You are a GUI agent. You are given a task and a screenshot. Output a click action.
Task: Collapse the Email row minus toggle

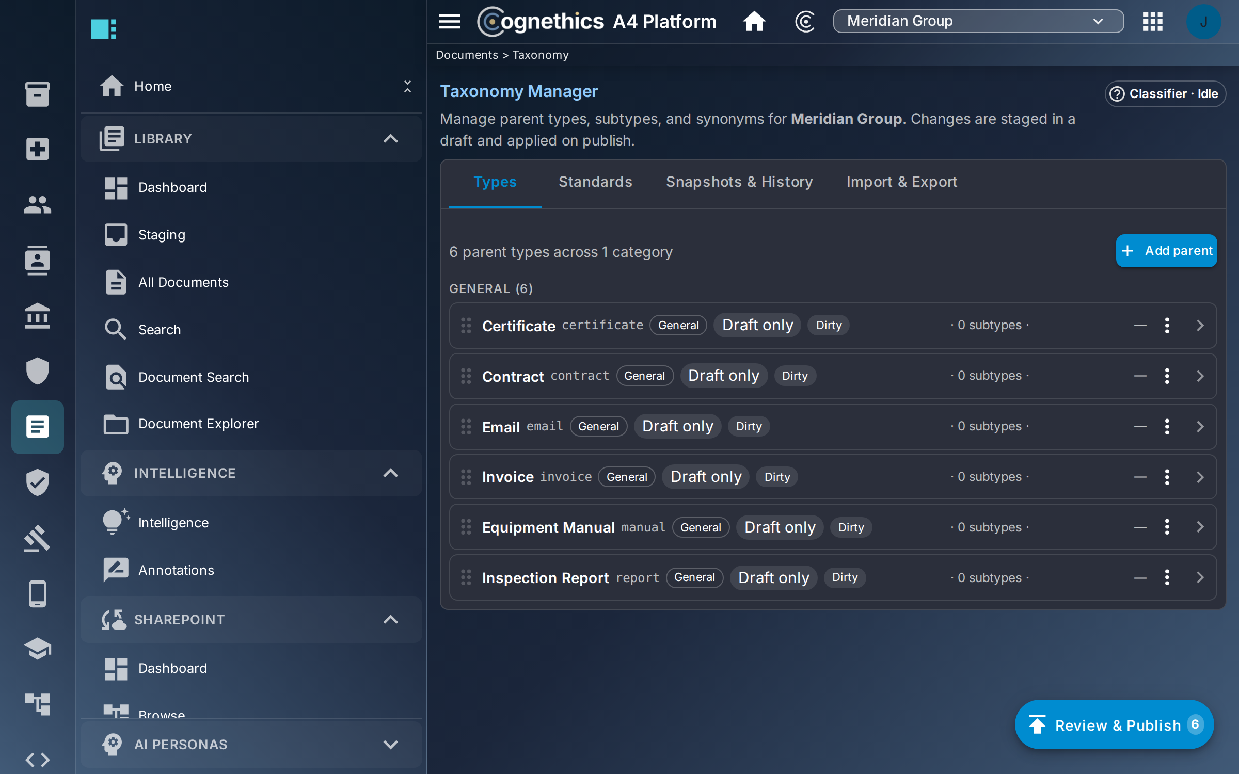(x=1140, y=427)
